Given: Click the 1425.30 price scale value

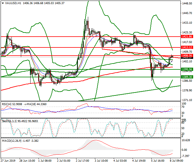Looking at the screenshot, I should coord(187,32).
